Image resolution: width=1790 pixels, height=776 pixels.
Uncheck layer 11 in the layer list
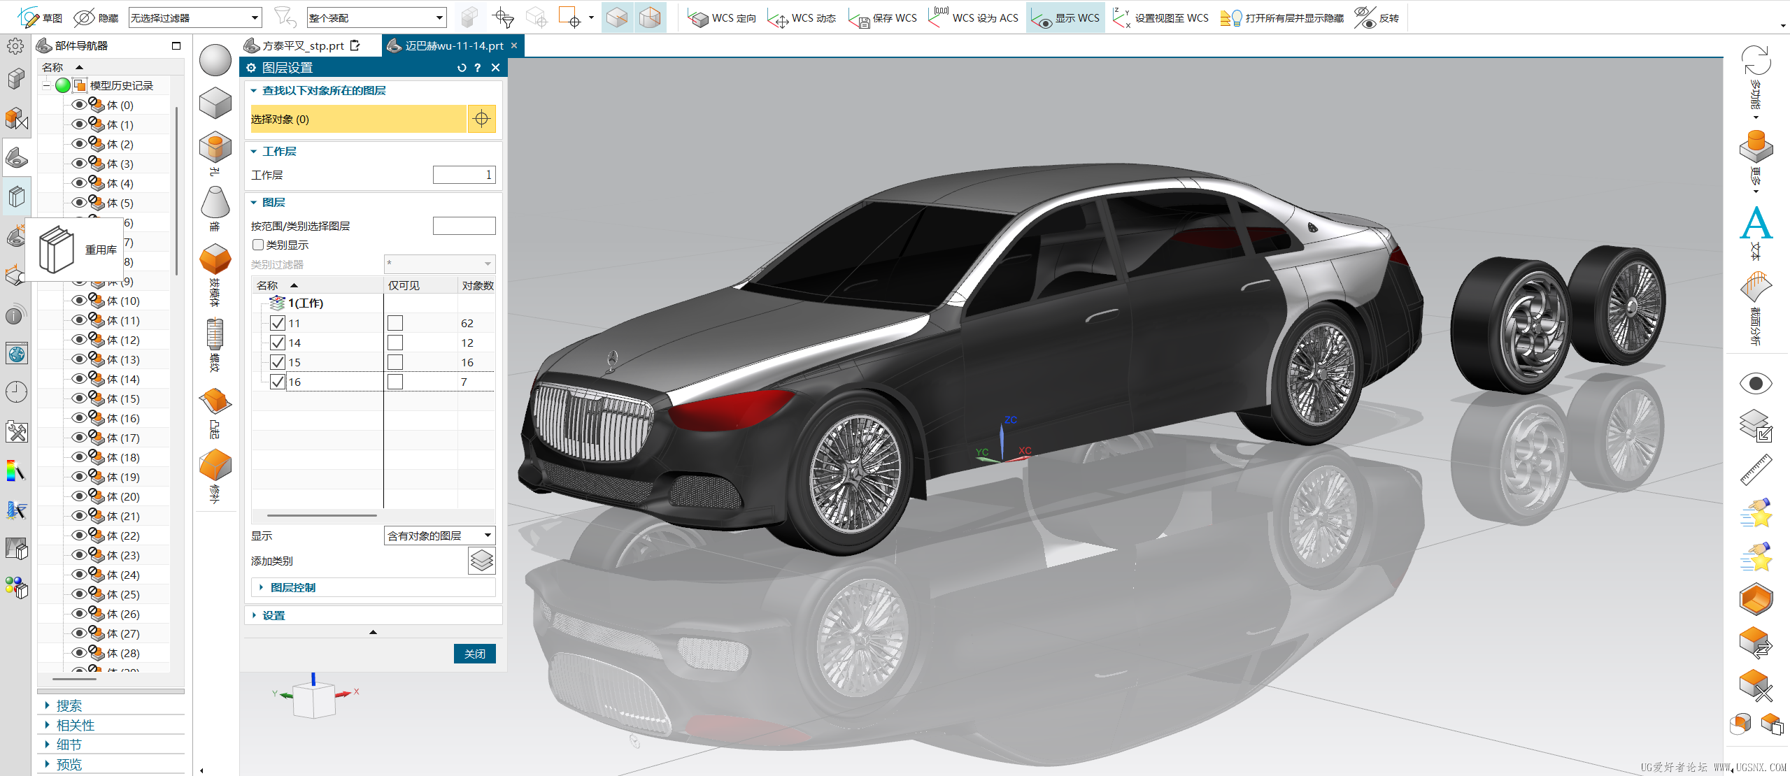click(x=278, y=323)
